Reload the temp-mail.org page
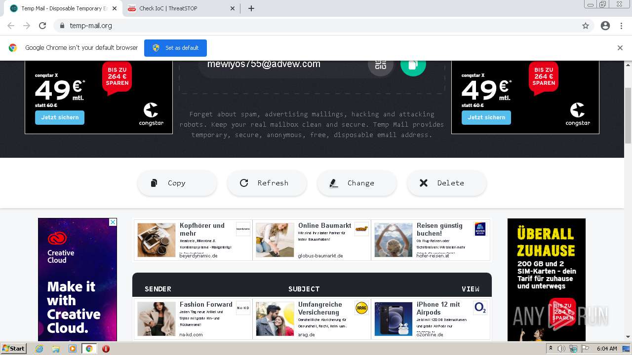Screen dimensions: 632x355 pos(42,26)
